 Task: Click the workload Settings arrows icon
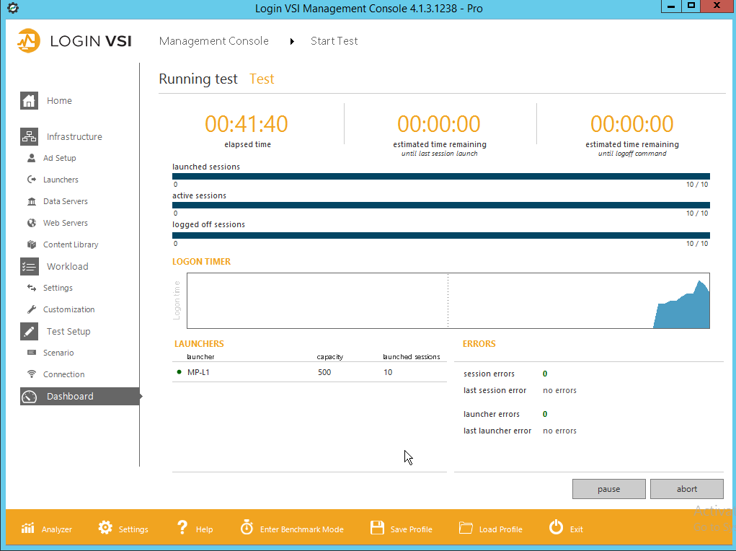click(32, 288)
